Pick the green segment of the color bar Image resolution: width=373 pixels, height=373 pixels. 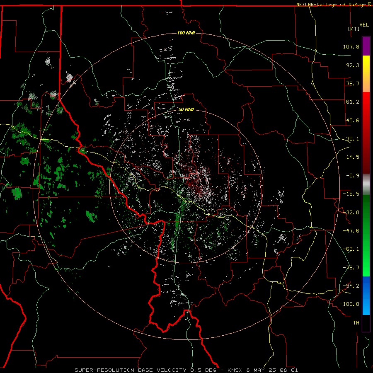(366, 235)
